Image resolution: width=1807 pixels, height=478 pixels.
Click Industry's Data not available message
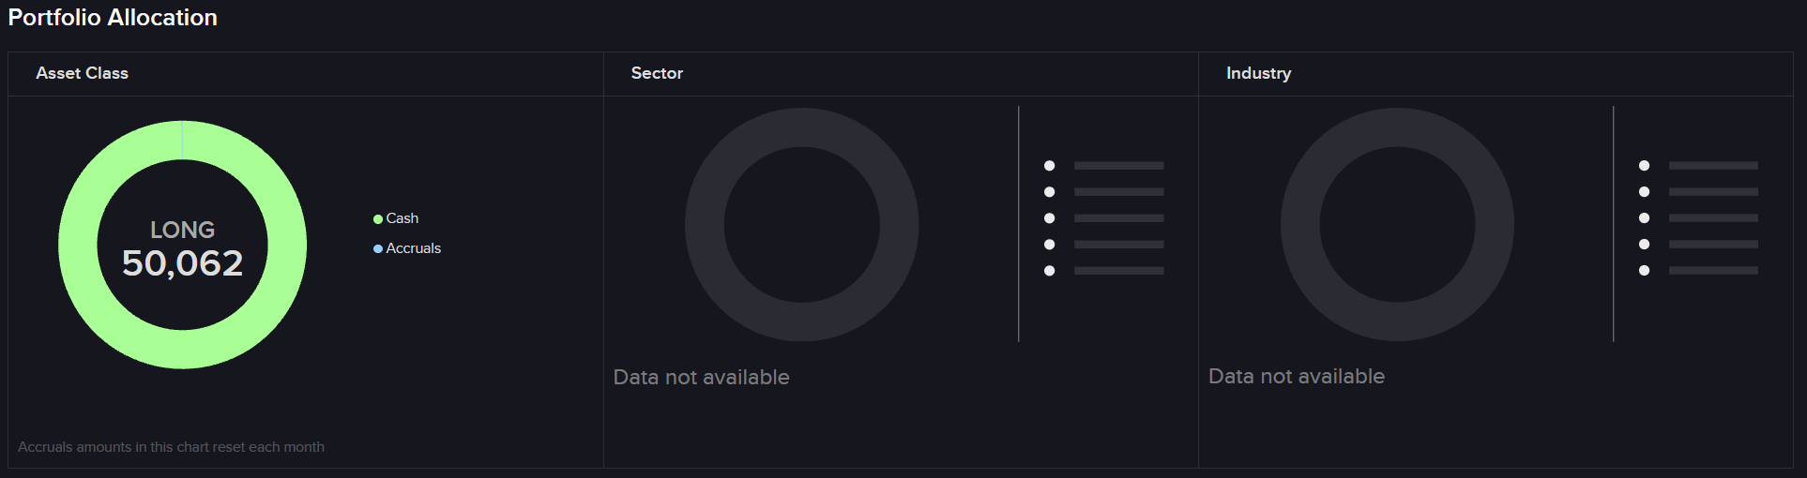[x=1297, y=376]
